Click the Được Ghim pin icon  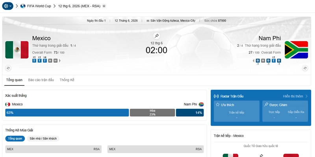(266, 104)
